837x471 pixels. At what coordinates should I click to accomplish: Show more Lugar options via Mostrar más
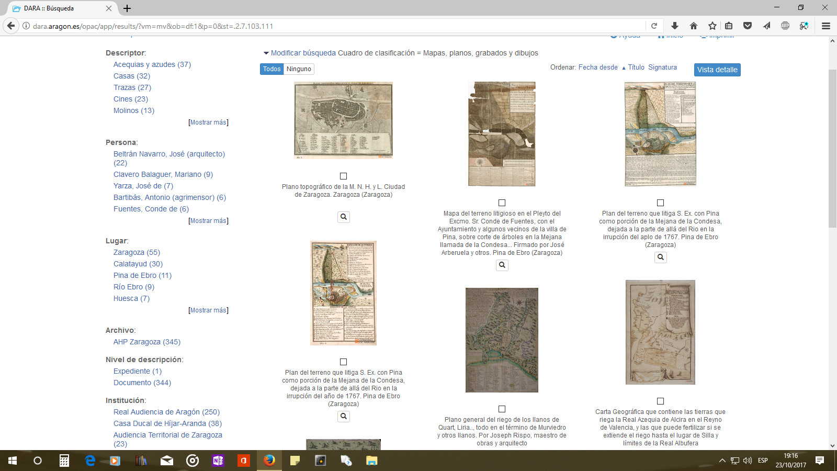[208, 310]
